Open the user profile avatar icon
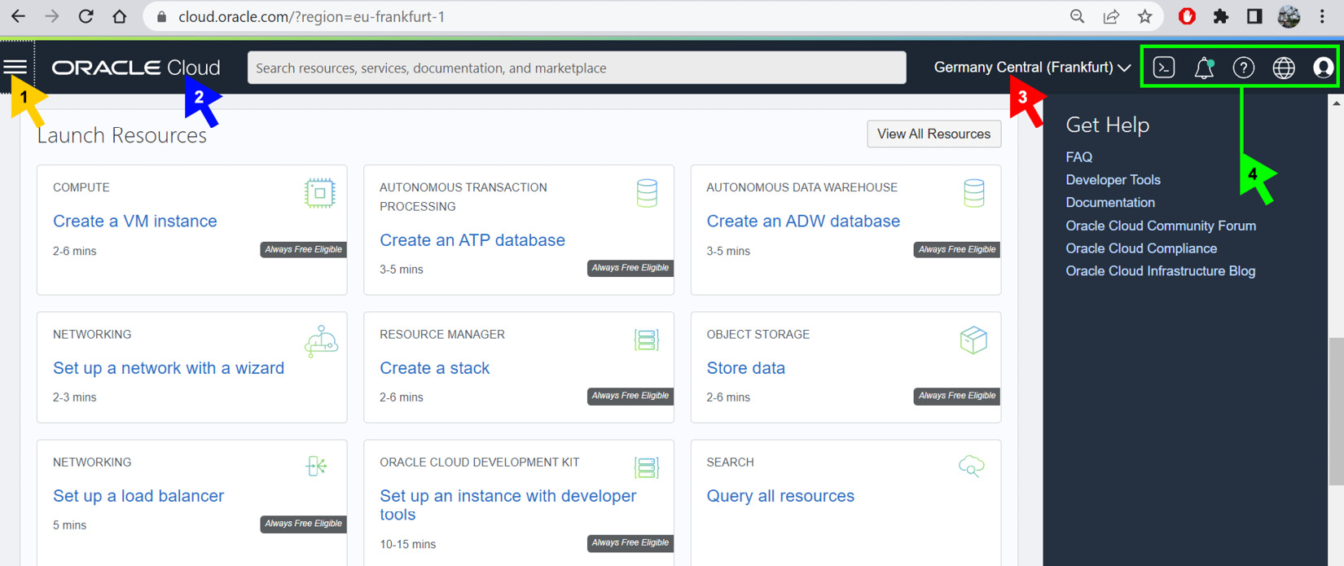Screen dimensions: 1344x566 tap(1323, 68)
